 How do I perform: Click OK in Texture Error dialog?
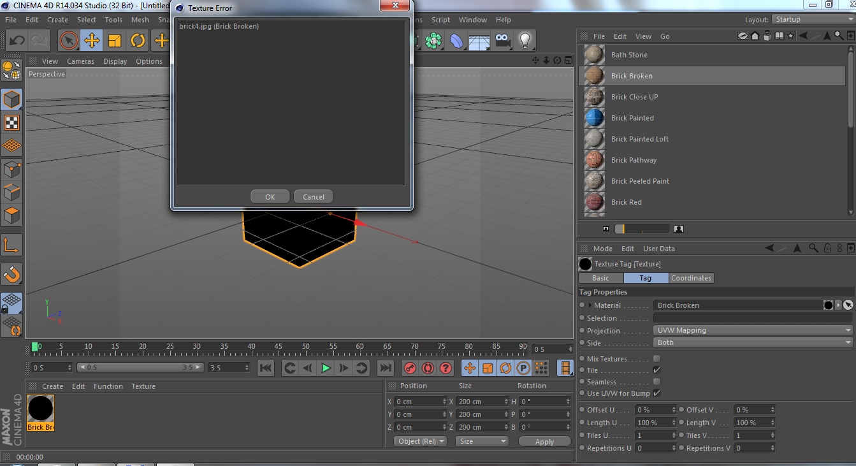(270, 197)
